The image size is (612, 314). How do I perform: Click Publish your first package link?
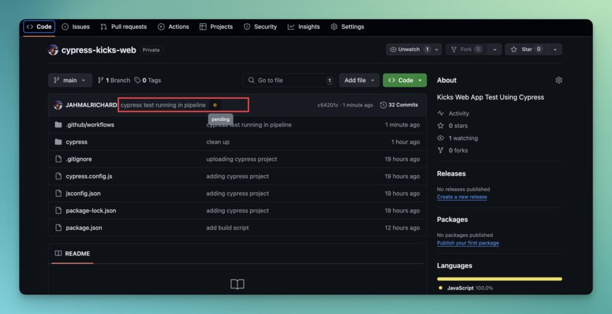point(468,243)
